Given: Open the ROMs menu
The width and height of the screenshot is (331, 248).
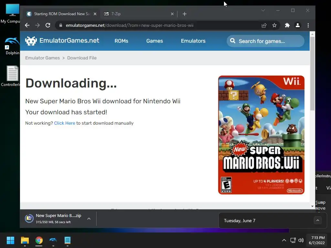Looking at the screenshot, I should click(x=122, y=41).
